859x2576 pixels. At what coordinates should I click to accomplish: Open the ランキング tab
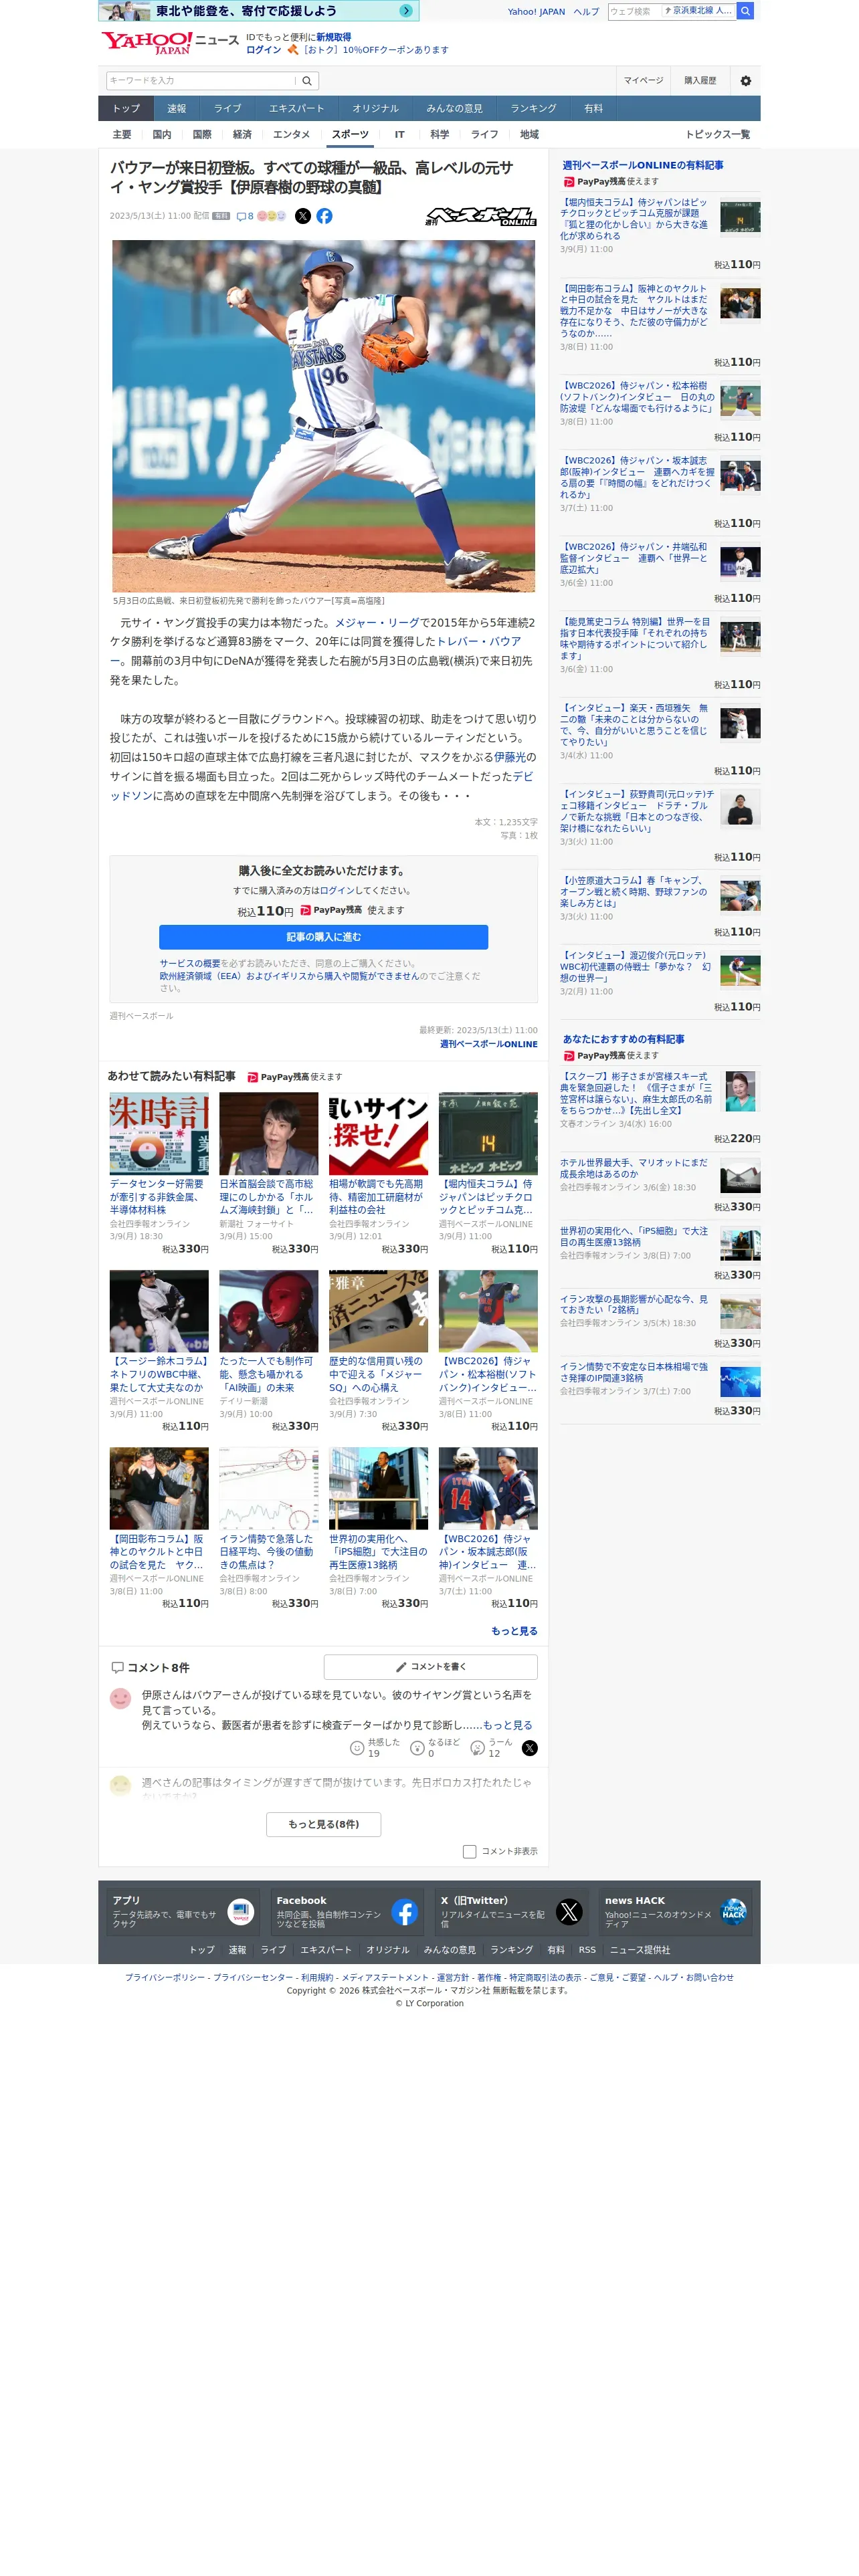pyautogui.click(x=533, y=108)
